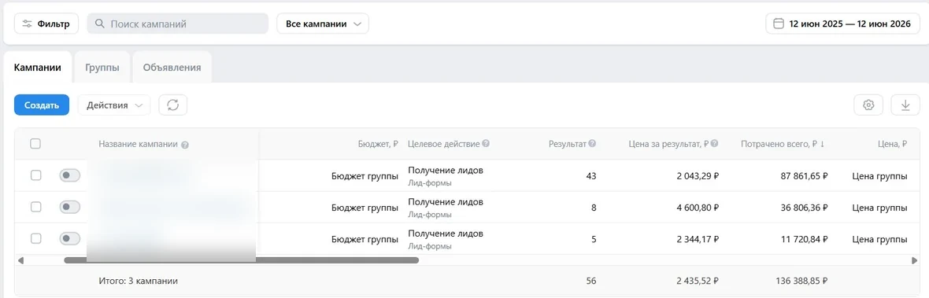Tick the select-all checkbox in table header
The width and height of the screenshot is (929, 298).
tap(35, 144)
